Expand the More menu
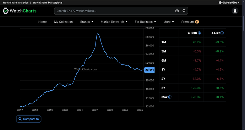245x130 pixels. 169,22
